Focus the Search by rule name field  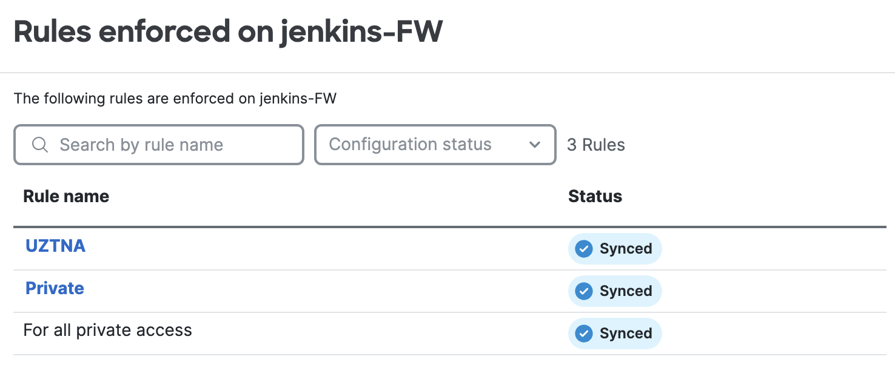[170, 145]
